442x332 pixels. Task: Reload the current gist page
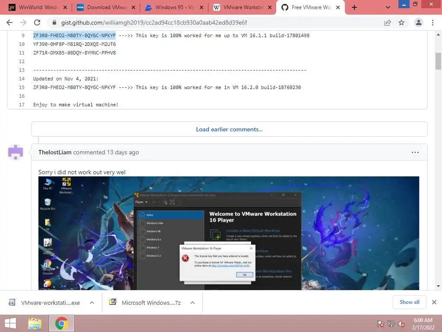click(x=37, y=22)
